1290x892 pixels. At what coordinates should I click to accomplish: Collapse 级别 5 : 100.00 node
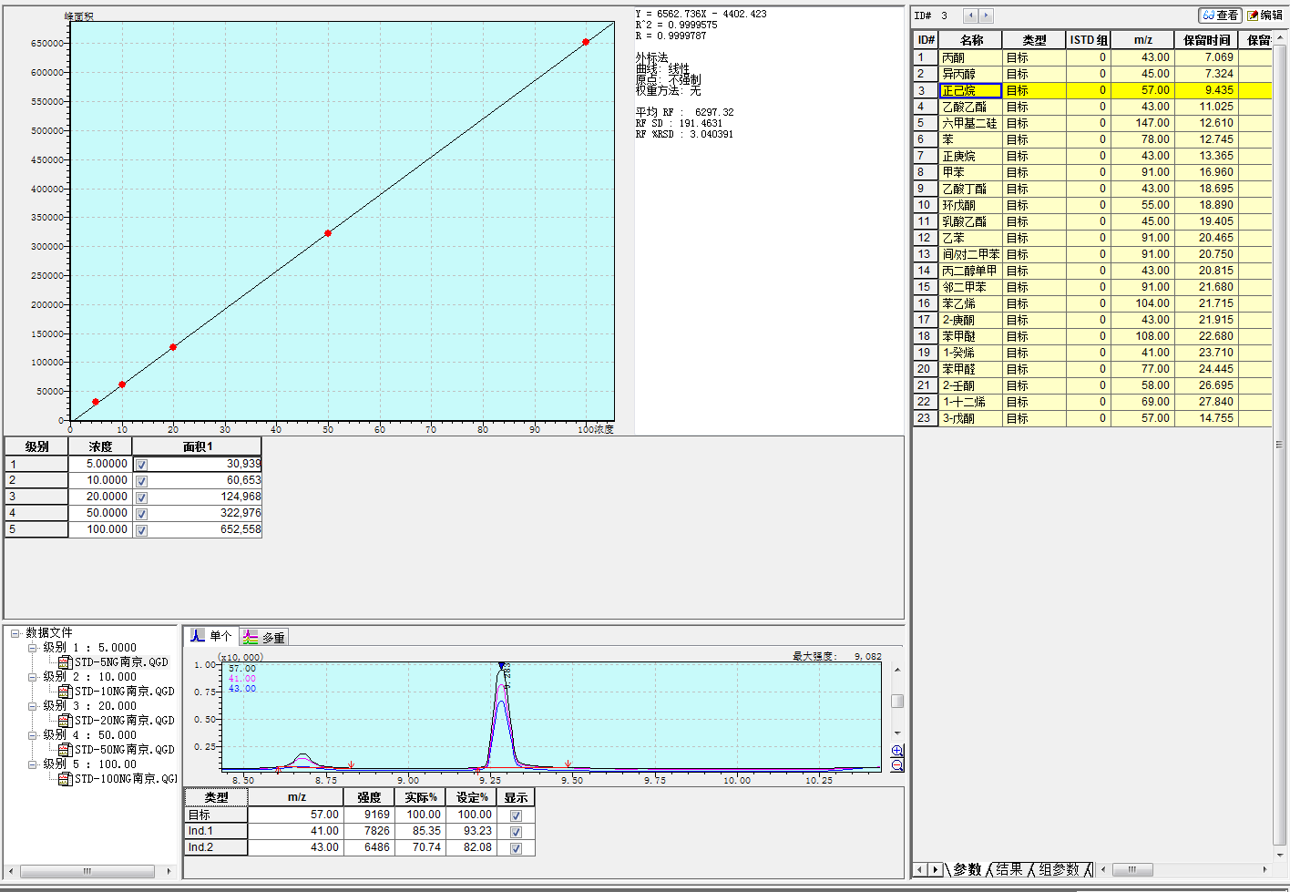coord(32,764)
